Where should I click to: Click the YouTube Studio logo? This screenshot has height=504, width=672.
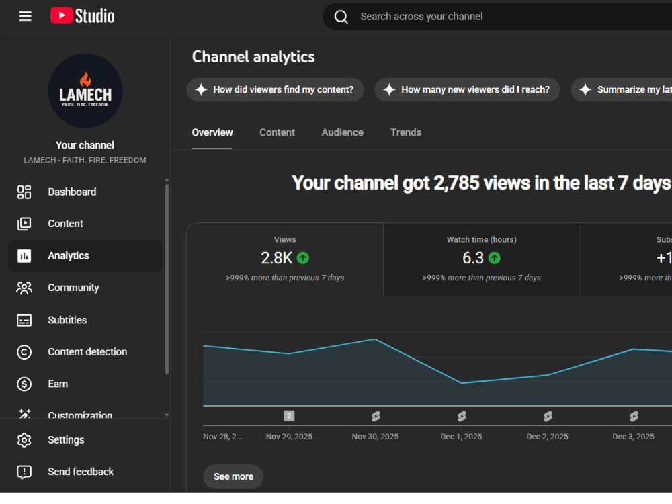(82, 16)
